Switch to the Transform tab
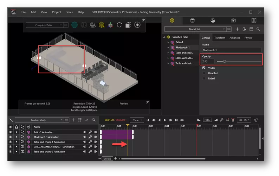 (220, 38)
